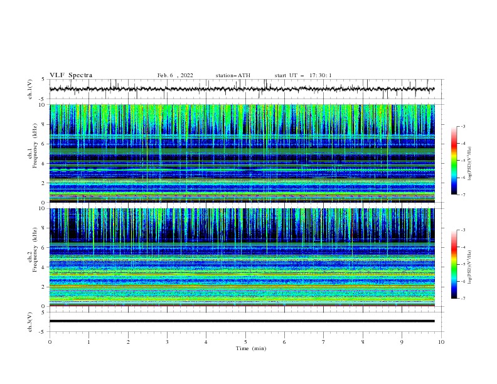This screenshot has height=384, width=497.
Task: Click the ch.1 voltage waveform trace panel
Action: [x=246, y=89]
